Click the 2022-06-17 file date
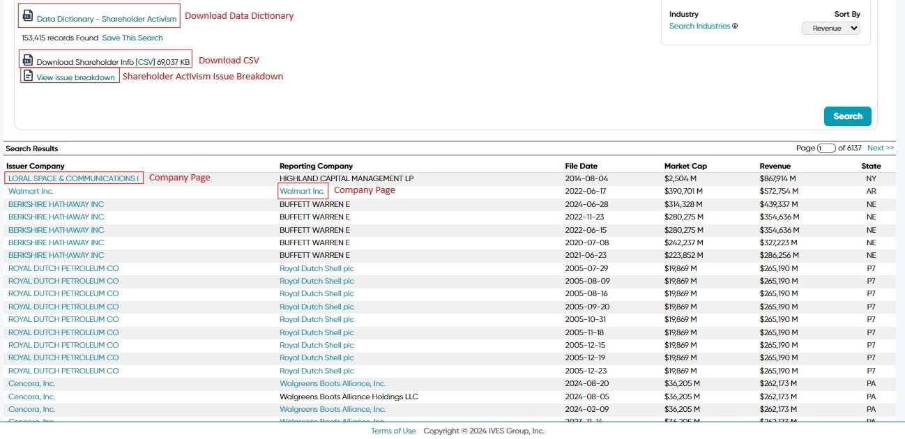 click(586, 191)
